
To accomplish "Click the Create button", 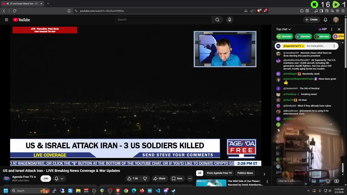I will pos(311,19).
